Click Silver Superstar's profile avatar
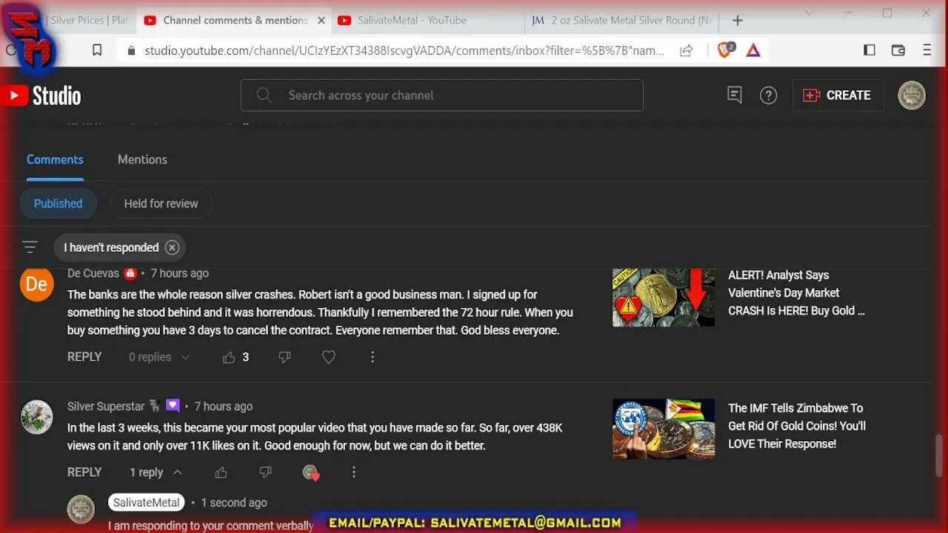 [x=37, y=417]
